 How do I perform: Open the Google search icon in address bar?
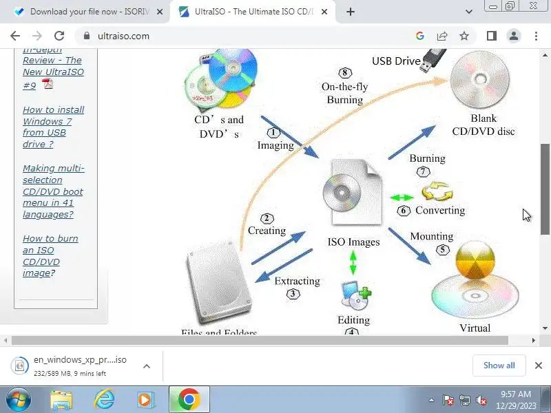pos(420,36)
